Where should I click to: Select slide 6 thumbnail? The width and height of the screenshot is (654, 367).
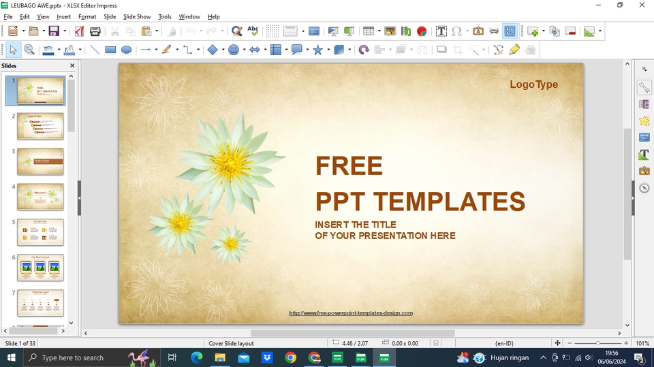pos(40,268)
